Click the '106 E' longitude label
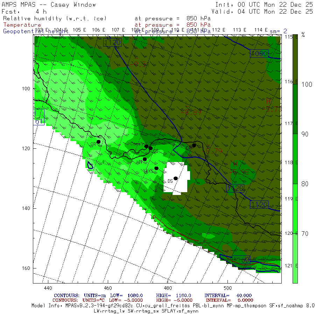This screenshot has width=315, height=315. (x=99, y=30)
